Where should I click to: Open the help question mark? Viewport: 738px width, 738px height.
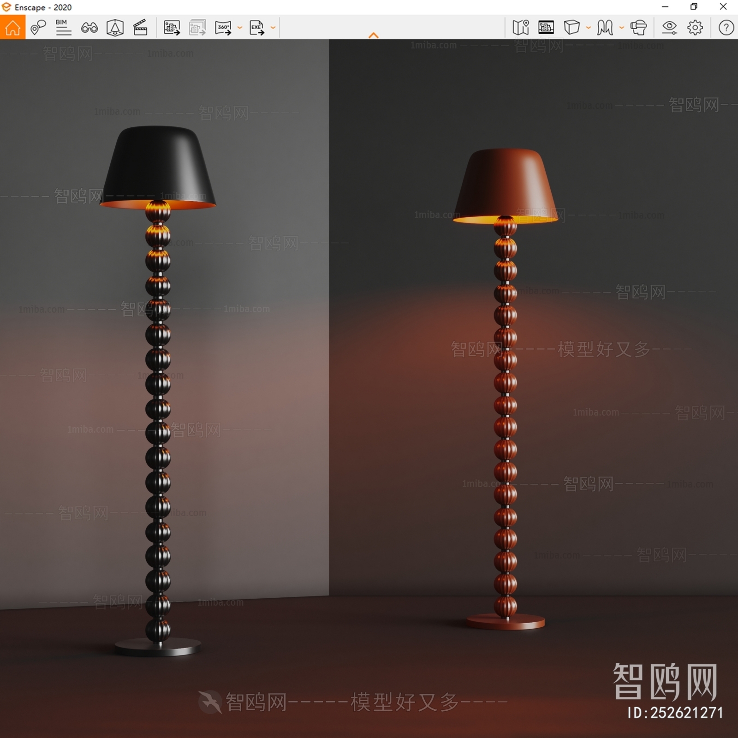pyautogui.click(x=726, y=28)
